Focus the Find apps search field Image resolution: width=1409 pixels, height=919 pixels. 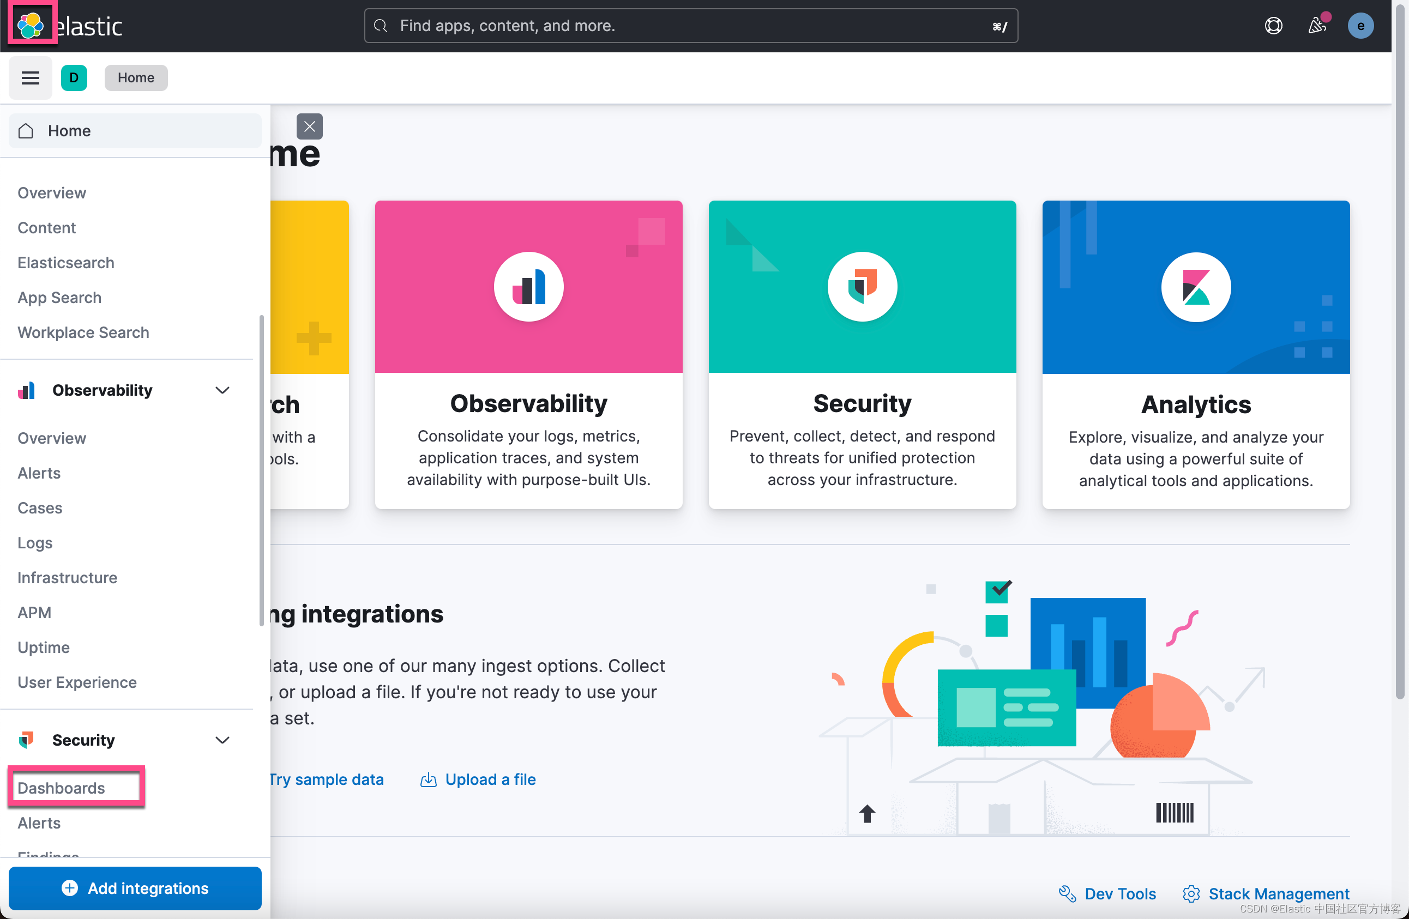tap(691, 26)
